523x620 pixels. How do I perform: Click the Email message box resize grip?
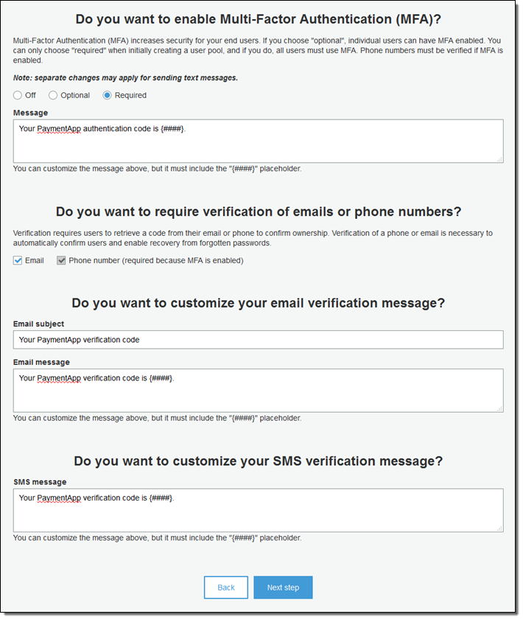500,408
